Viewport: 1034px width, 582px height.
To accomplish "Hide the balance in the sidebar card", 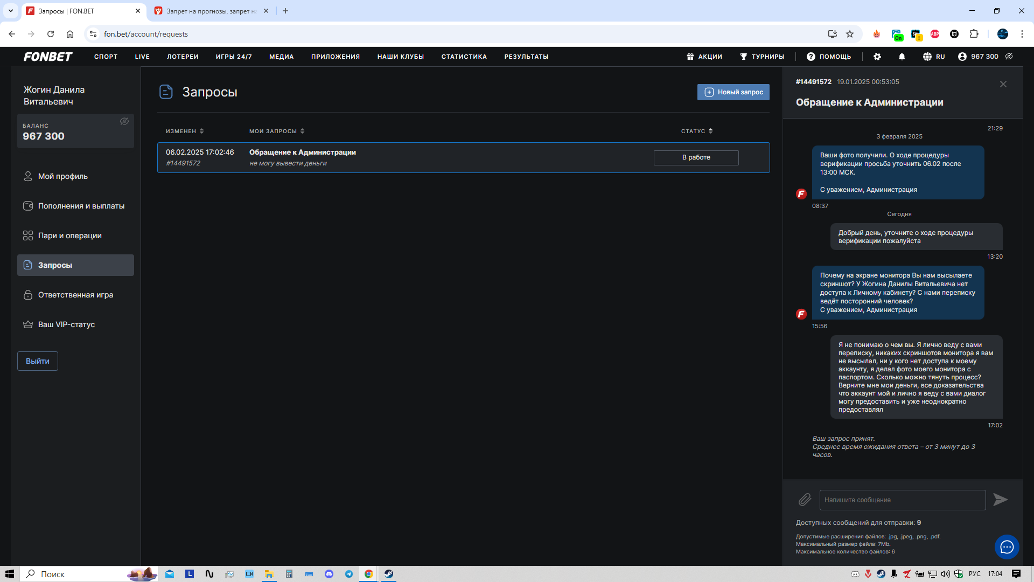I will pyautogui.click(x=124, y=122).
